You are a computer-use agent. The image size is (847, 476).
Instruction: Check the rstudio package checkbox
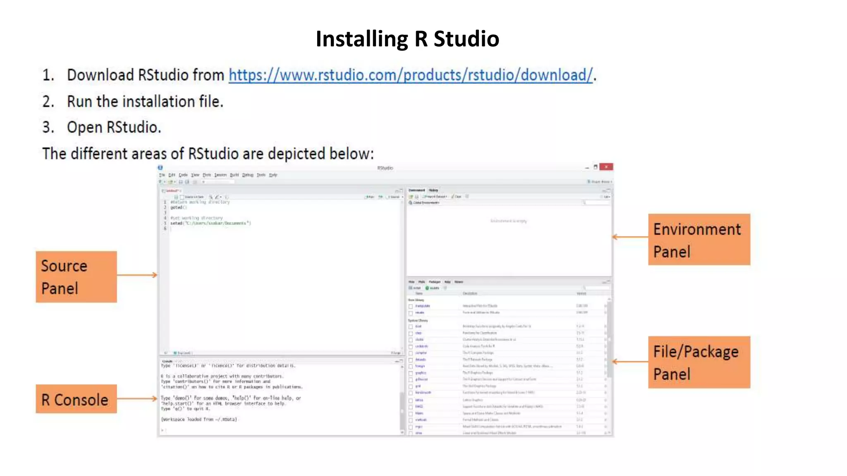click(411, 313)
